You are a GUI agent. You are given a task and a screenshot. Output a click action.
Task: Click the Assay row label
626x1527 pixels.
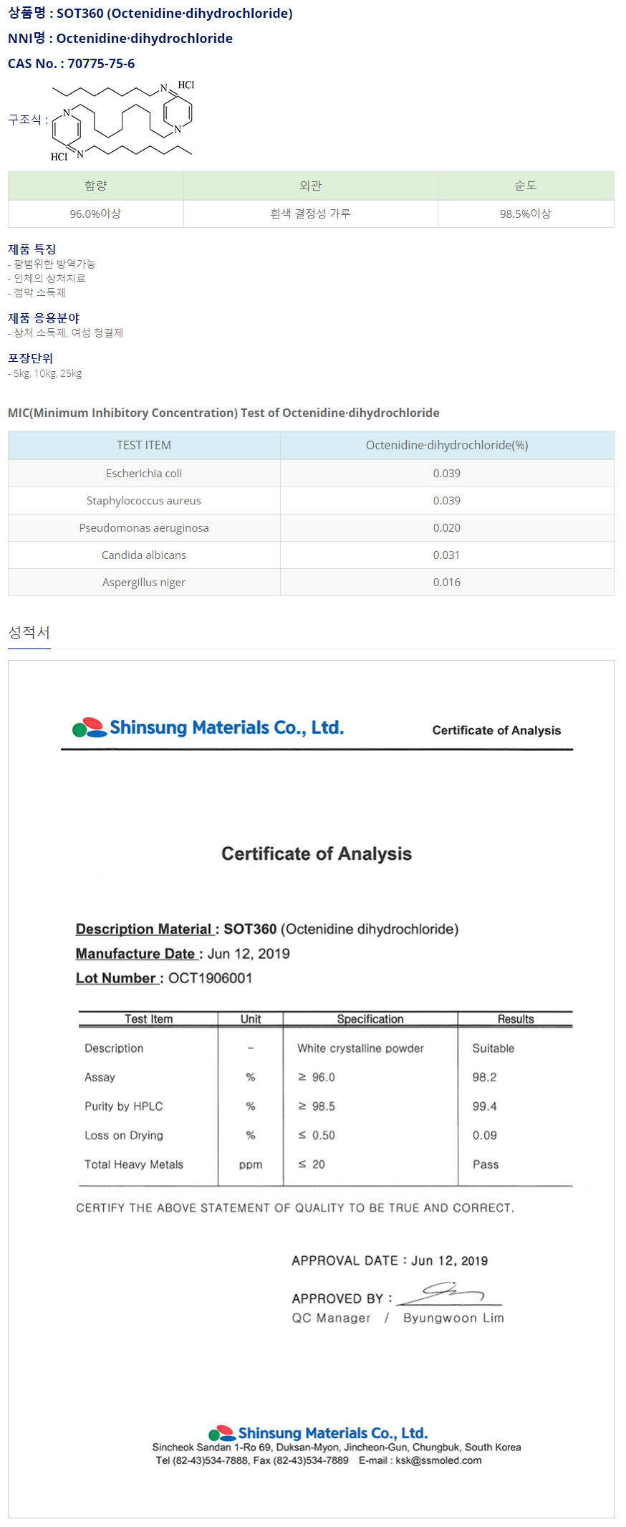(100, 1078)
